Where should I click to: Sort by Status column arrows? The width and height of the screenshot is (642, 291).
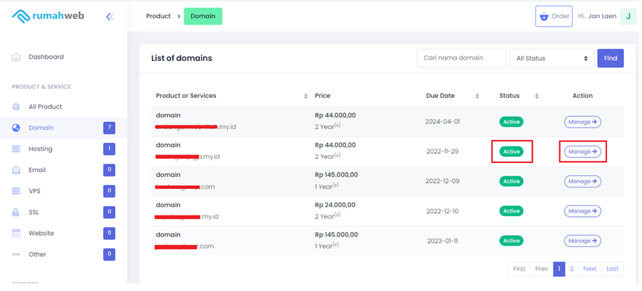tap(537, 96)
